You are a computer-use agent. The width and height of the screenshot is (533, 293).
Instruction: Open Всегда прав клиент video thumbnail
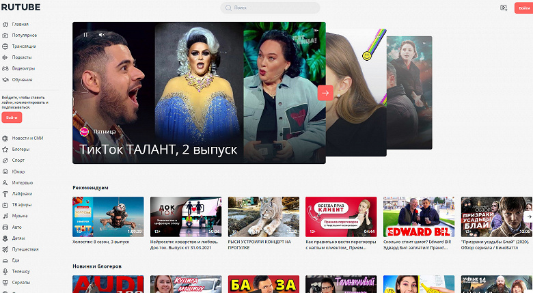pyautogui.click(x=341, y=217)
